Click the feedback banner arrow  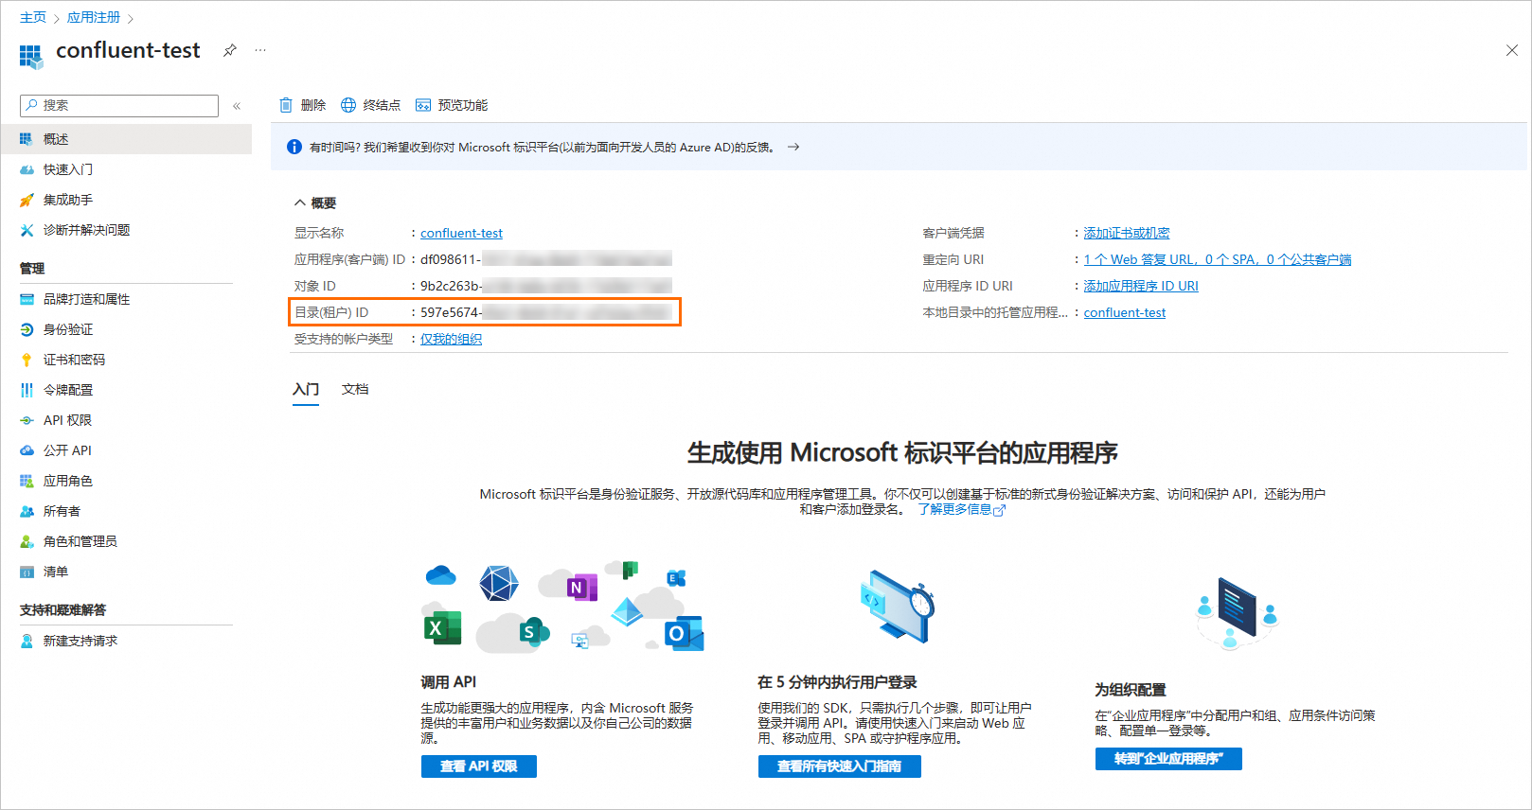click(x=793, y=147)
